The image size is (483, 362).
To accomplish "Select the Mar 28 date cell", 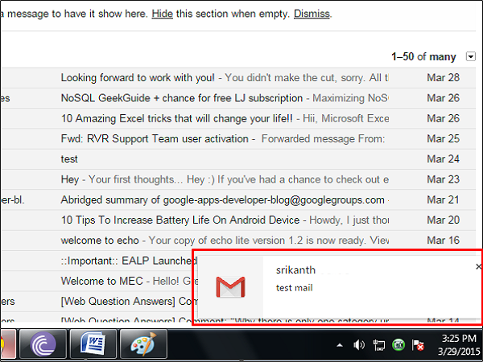I will pos(443,78).
